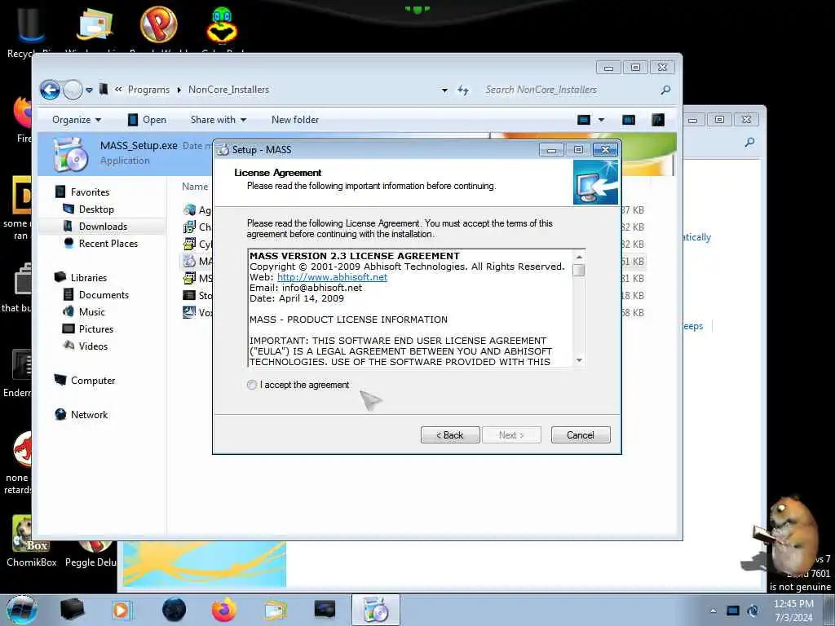Click the 'Ag' file icon in list

[x=189, y=209]
